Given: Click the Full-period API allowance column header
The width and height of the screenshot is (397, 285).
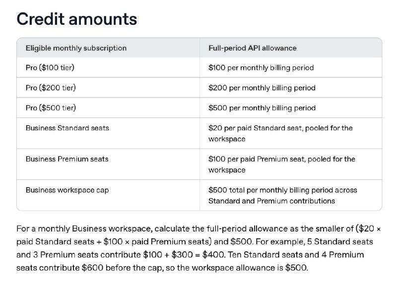Looking at the screenshot, I should point(253,48).
